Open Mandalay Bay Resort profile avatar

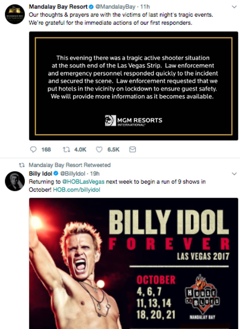click(15, 14)
